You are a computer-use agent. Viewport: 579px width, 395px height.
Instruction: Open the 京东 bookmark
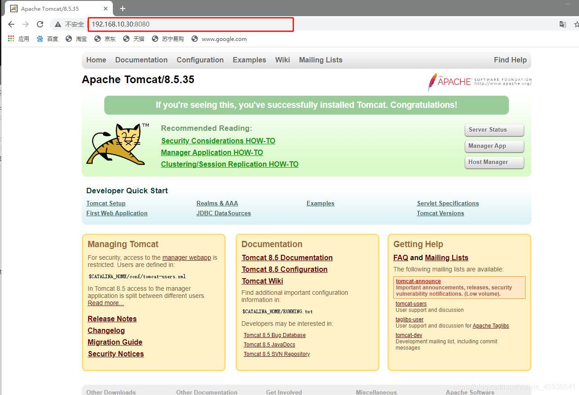(x=105, y=39)
